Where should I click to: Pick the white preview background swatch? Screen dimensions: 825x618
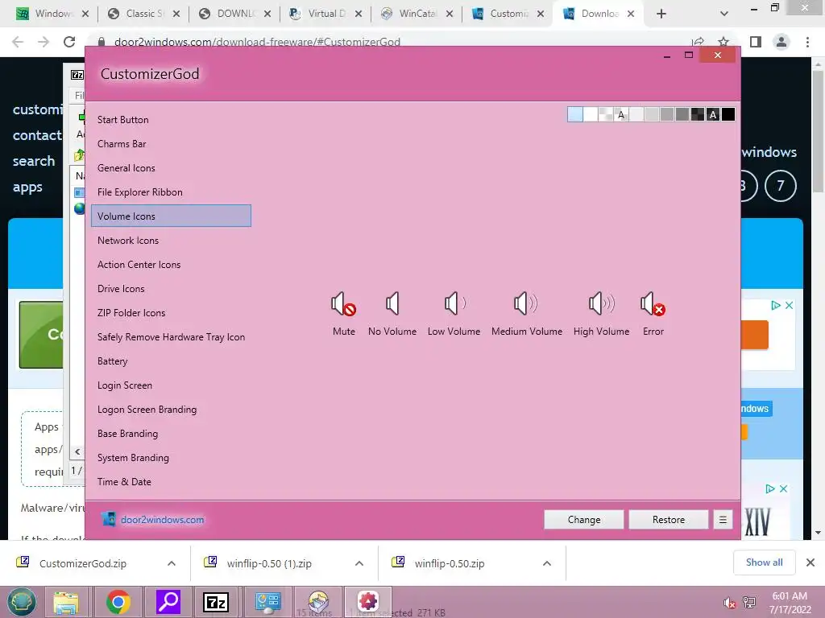[591, 114]
